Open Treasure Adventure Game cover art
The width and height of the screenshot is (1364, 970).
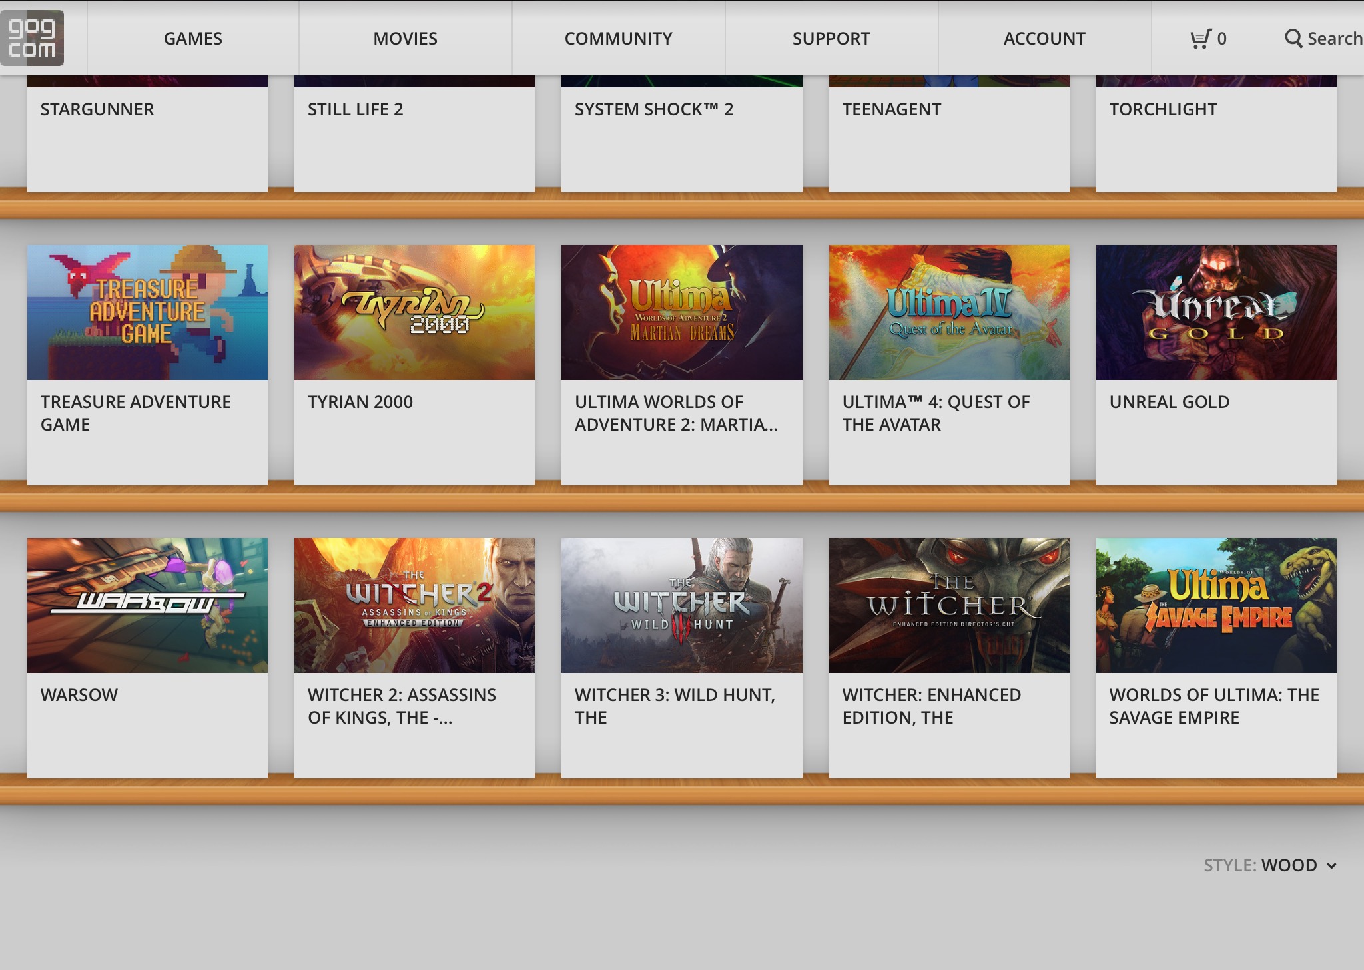(x=147, y=312)
